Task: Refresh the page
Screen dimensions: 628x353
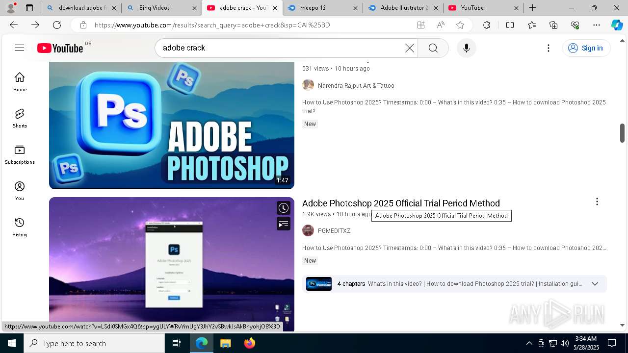Action: (x=57, y=25)
